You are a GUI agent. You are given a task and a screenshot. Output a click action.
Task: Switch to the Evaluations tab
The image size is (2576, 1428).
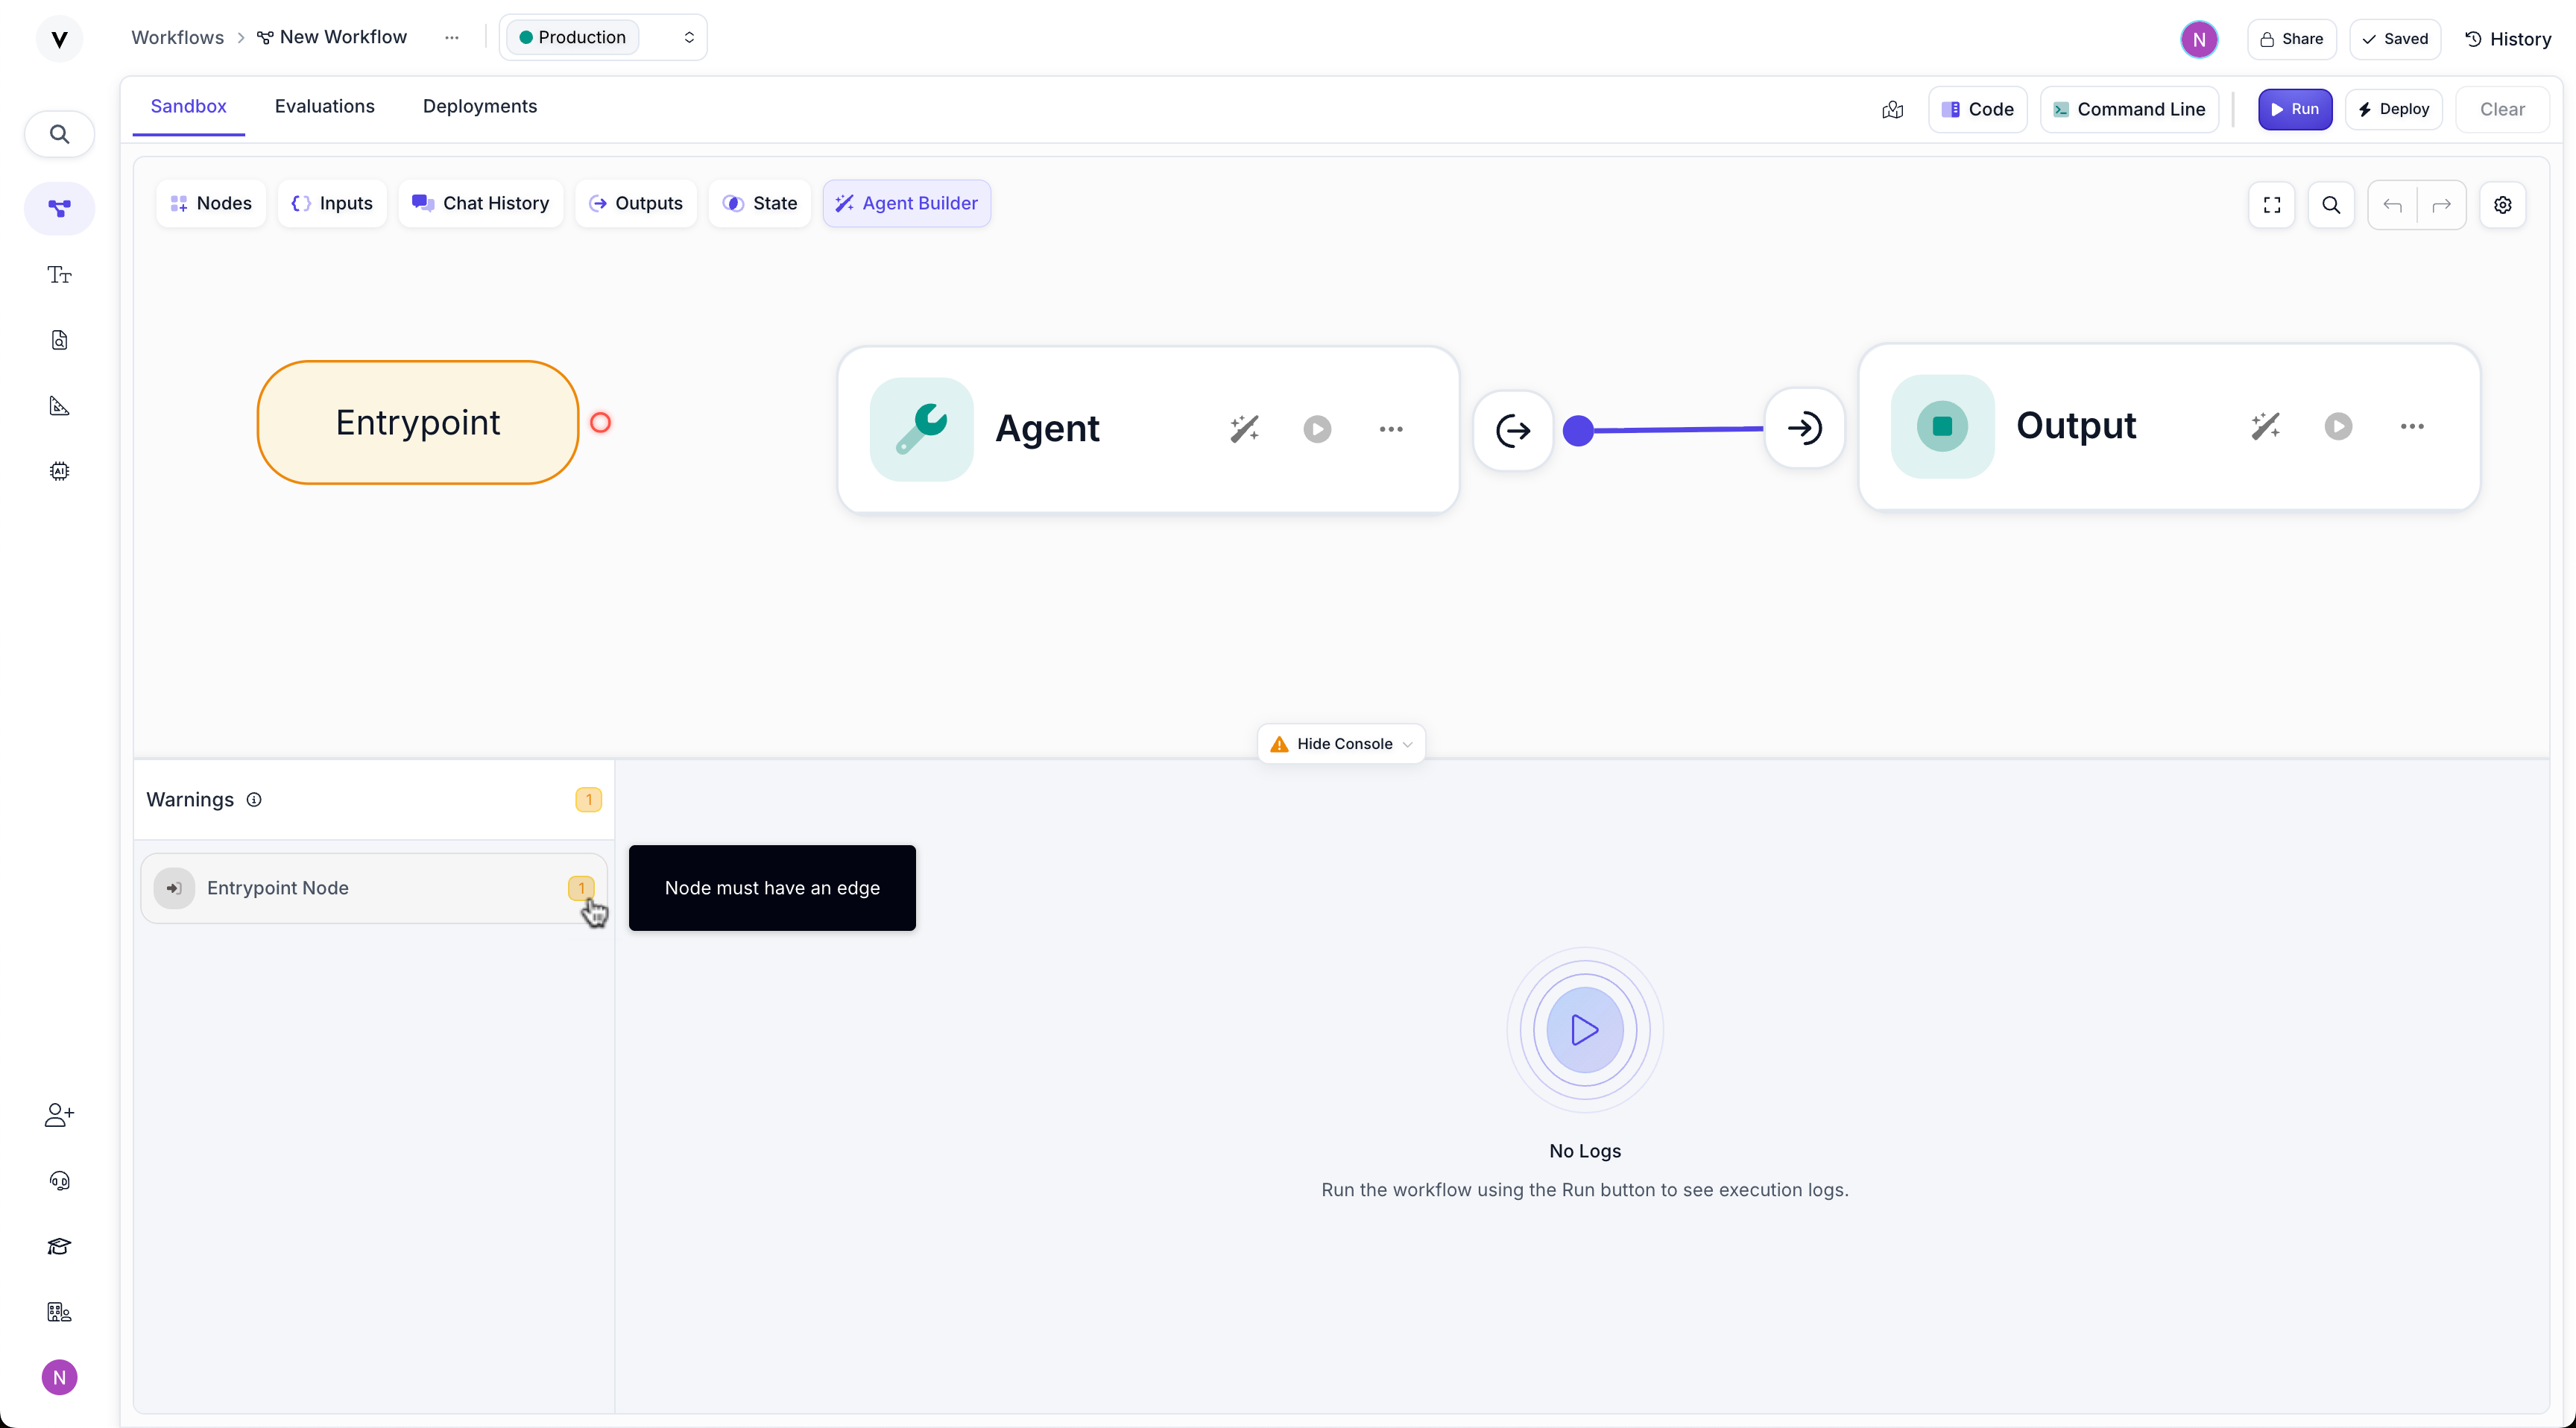(x=324, y=106)
